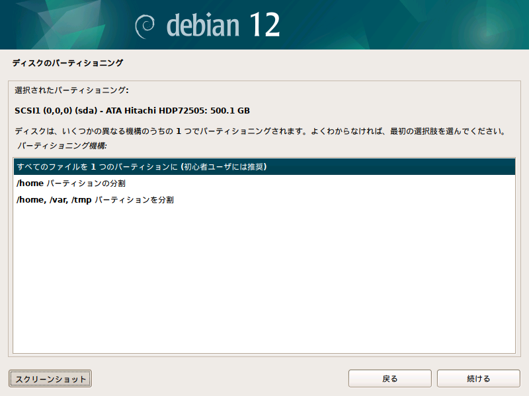Click empty area inside the scheme list
The height and width of the screenshot is (396, 529).
point(264,279)
